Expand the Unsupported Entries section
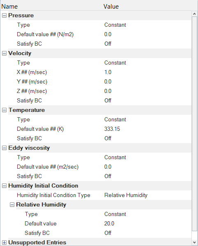 [x=4, y=243]
